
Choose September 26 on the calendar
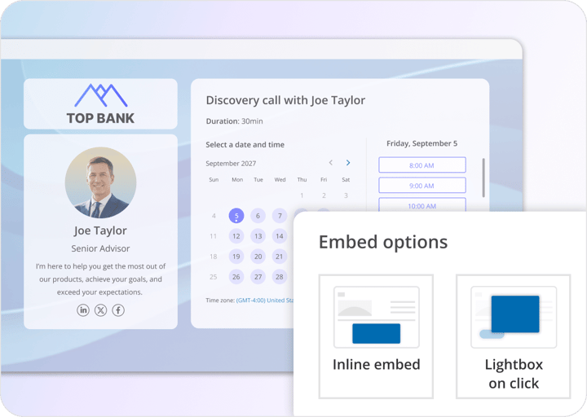236,276
